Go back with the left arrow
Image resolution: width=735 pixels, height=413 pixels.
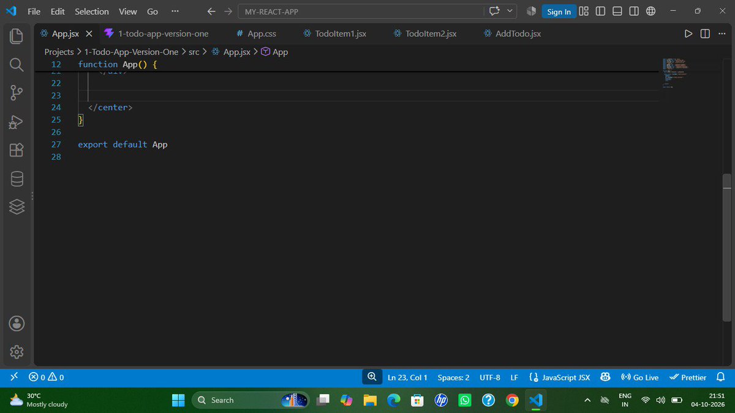211,11
